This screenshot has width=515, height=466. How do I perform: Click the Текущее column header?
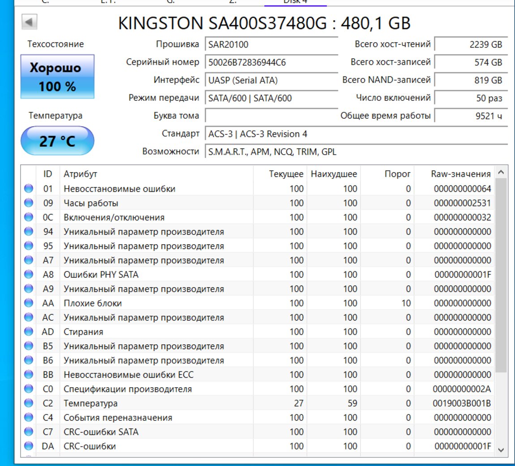coord(286,174)
